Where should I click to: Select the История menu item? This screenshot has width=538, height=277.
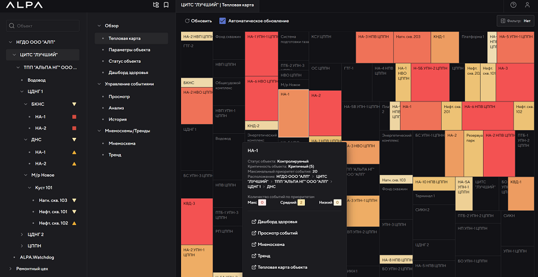[118, 119]
